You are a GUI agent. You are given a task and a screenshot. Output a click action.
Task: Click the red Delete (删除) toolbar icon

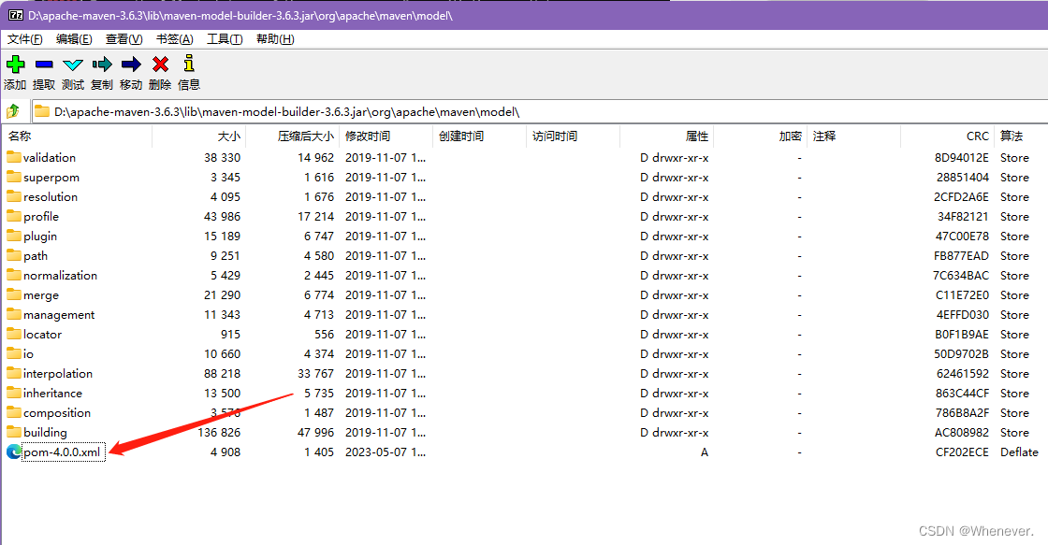tap(158, 64)
